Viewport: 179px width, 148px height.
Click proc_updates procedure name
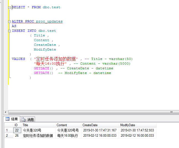pyautogui.click(x=49, y=21)
